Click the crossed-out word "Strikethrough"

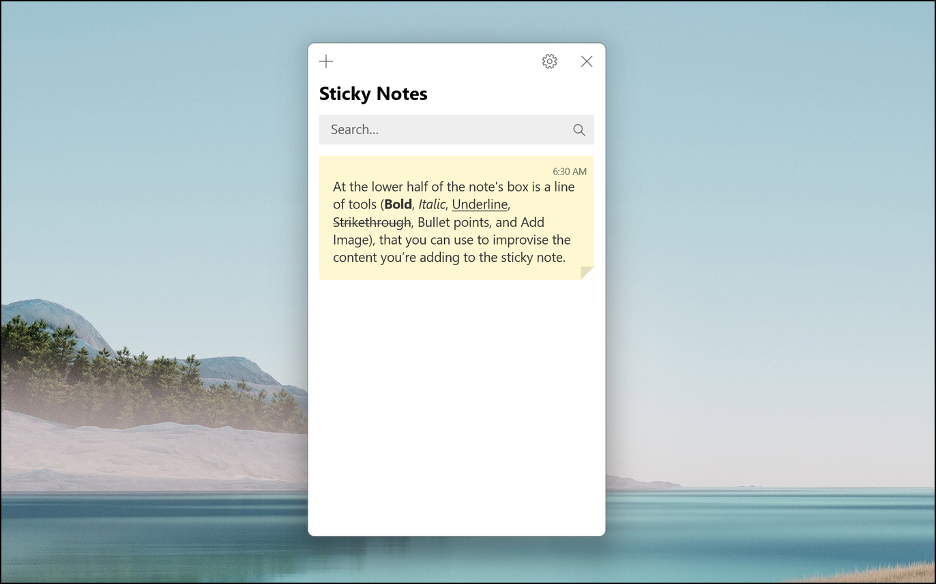[x=372, y=222]
